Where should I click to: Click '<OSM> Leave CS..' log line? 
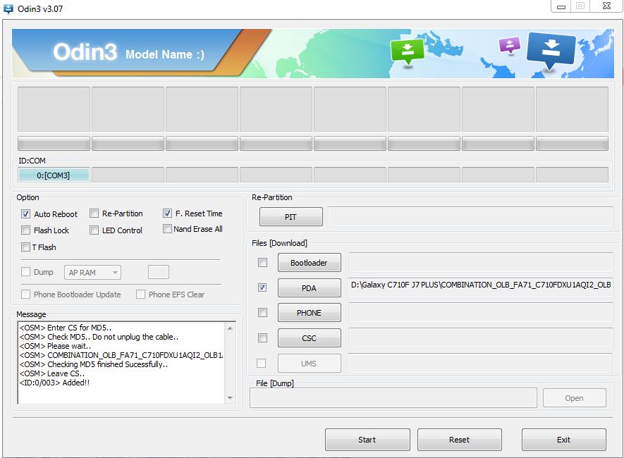pos(51,373)
